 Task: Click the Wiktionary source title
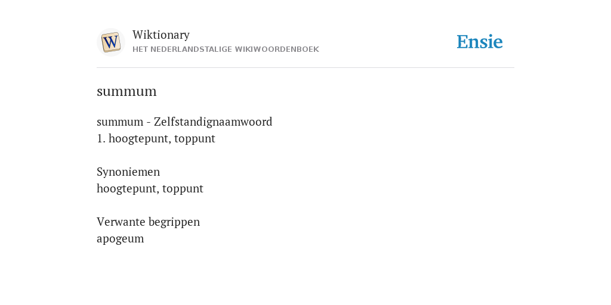click(x=161, y=35)
